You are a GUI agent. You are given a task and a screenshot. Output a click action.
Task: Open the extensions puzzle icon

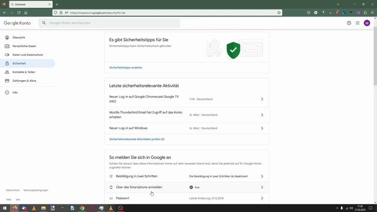point(365,12)
